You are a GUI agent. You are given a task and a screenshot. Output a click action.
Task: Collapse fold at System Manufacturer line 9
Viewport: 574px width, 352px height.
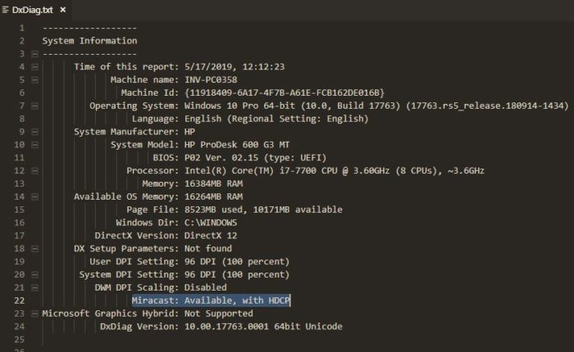click(34, 132)
